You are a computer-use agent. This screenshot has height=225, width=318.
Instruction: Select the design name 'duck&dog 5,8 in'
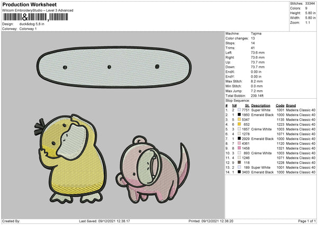[x=32, y=24]
